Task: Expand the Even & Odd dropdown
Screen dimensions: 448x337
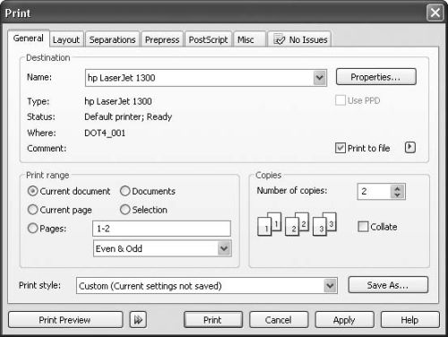Action: 224,248
